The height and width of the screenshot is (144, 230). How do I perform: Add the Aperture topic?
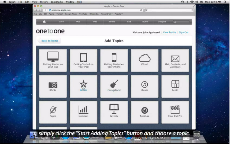click(144, 112)
